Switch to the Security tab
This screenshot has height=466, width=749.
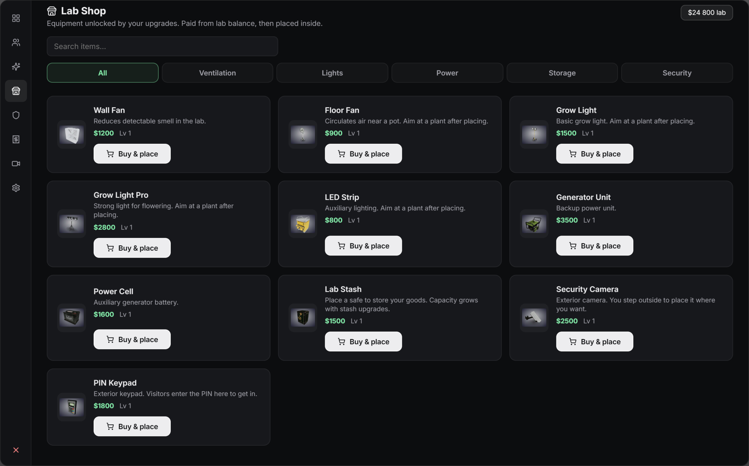click(x=677, y=73)
